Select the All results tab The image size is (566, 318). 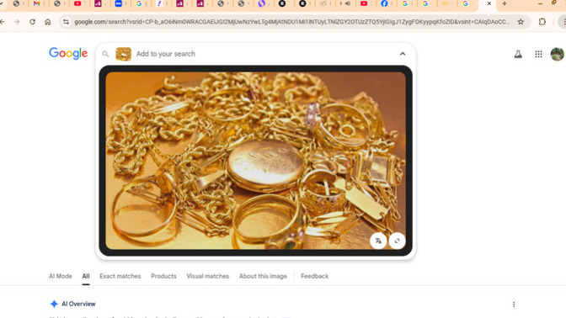pyautogui.click(x=86, y=276)
